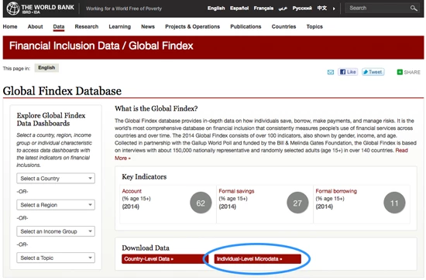426x280 pixels.
Task: Switch site language to Español
Action: click(x=239, y=9)
